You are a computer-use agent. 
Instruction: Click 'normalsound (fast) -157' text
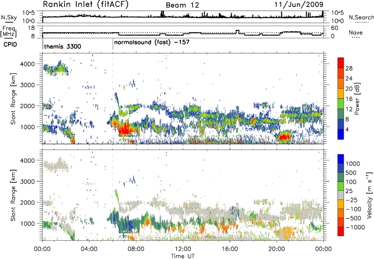[x=151, y=43]
